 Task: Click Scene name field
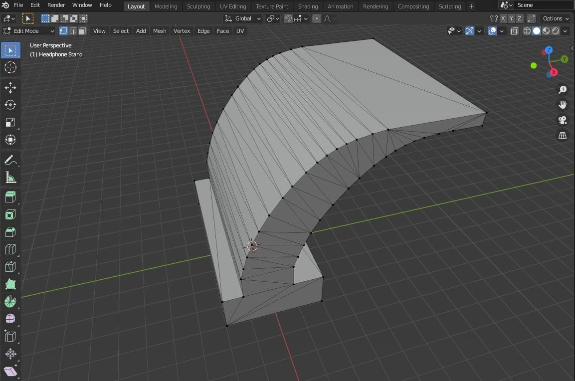click(544, 5)
